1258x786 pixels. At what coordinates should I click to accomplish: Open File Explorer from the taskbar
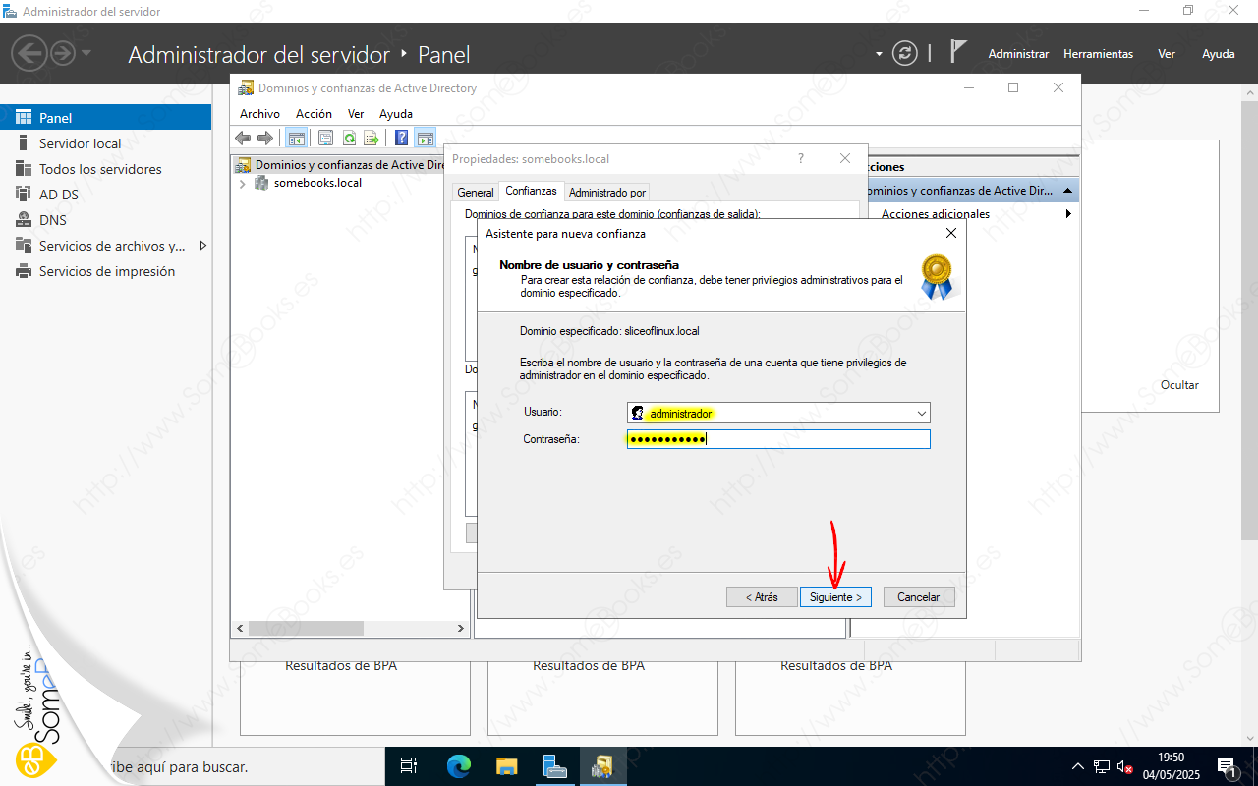tap(506, 766)
